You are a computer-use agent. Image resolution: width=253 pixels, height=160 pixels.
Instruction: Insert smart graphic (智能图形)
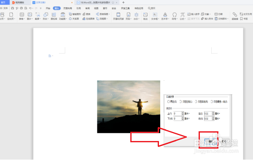(75, 14)
